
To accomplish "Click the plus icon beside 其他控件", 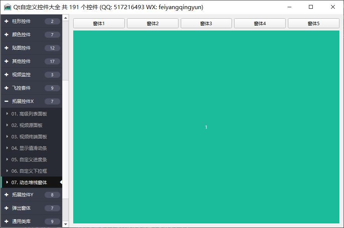I will click(6, 61).
